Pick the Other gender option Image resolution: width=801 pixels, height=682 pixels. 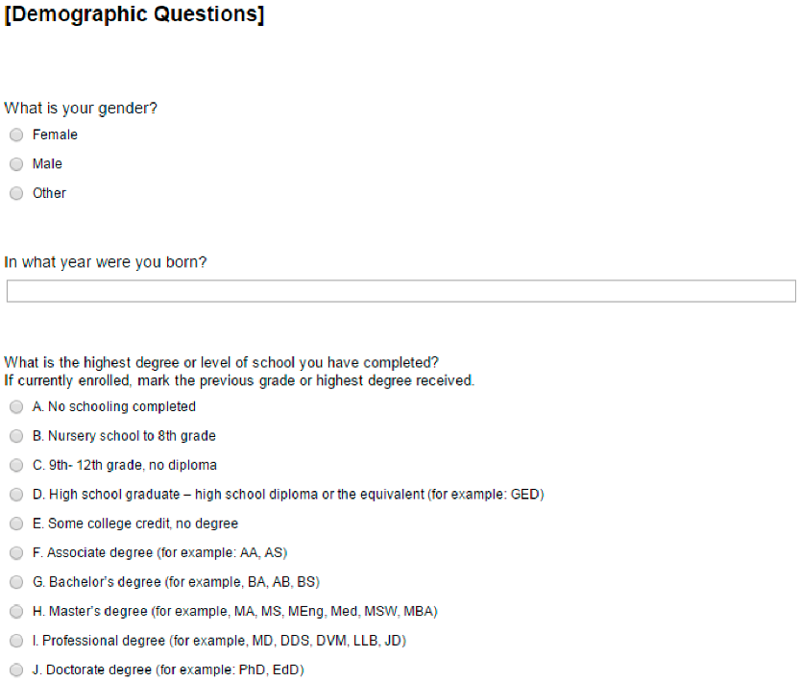pos(16,194)
